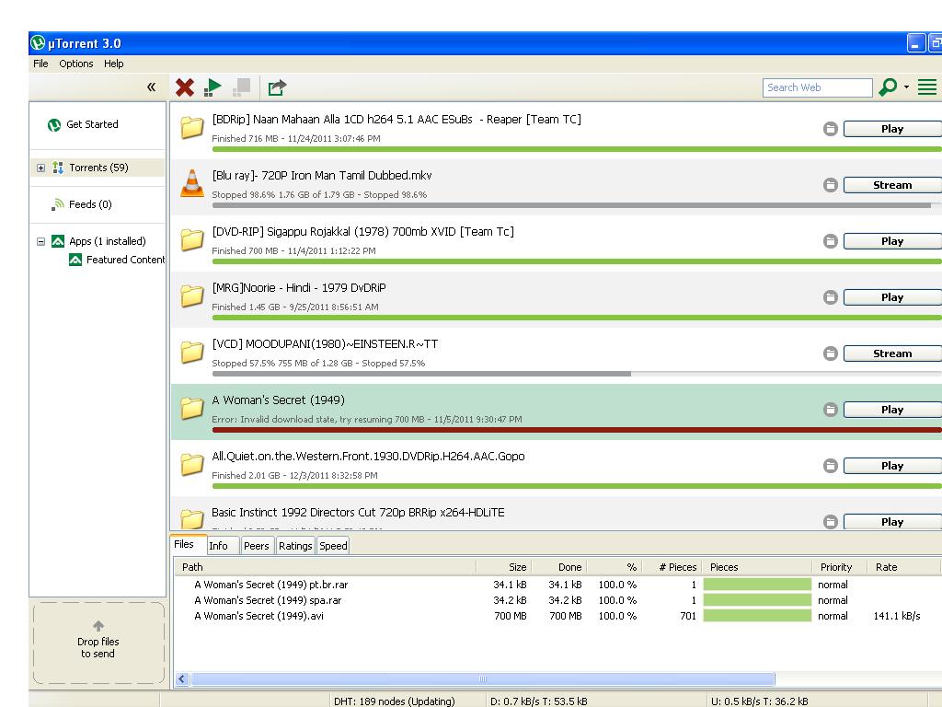Click the grey Stop torrent icon
The image size is (942, 707).
pos(242,87)
